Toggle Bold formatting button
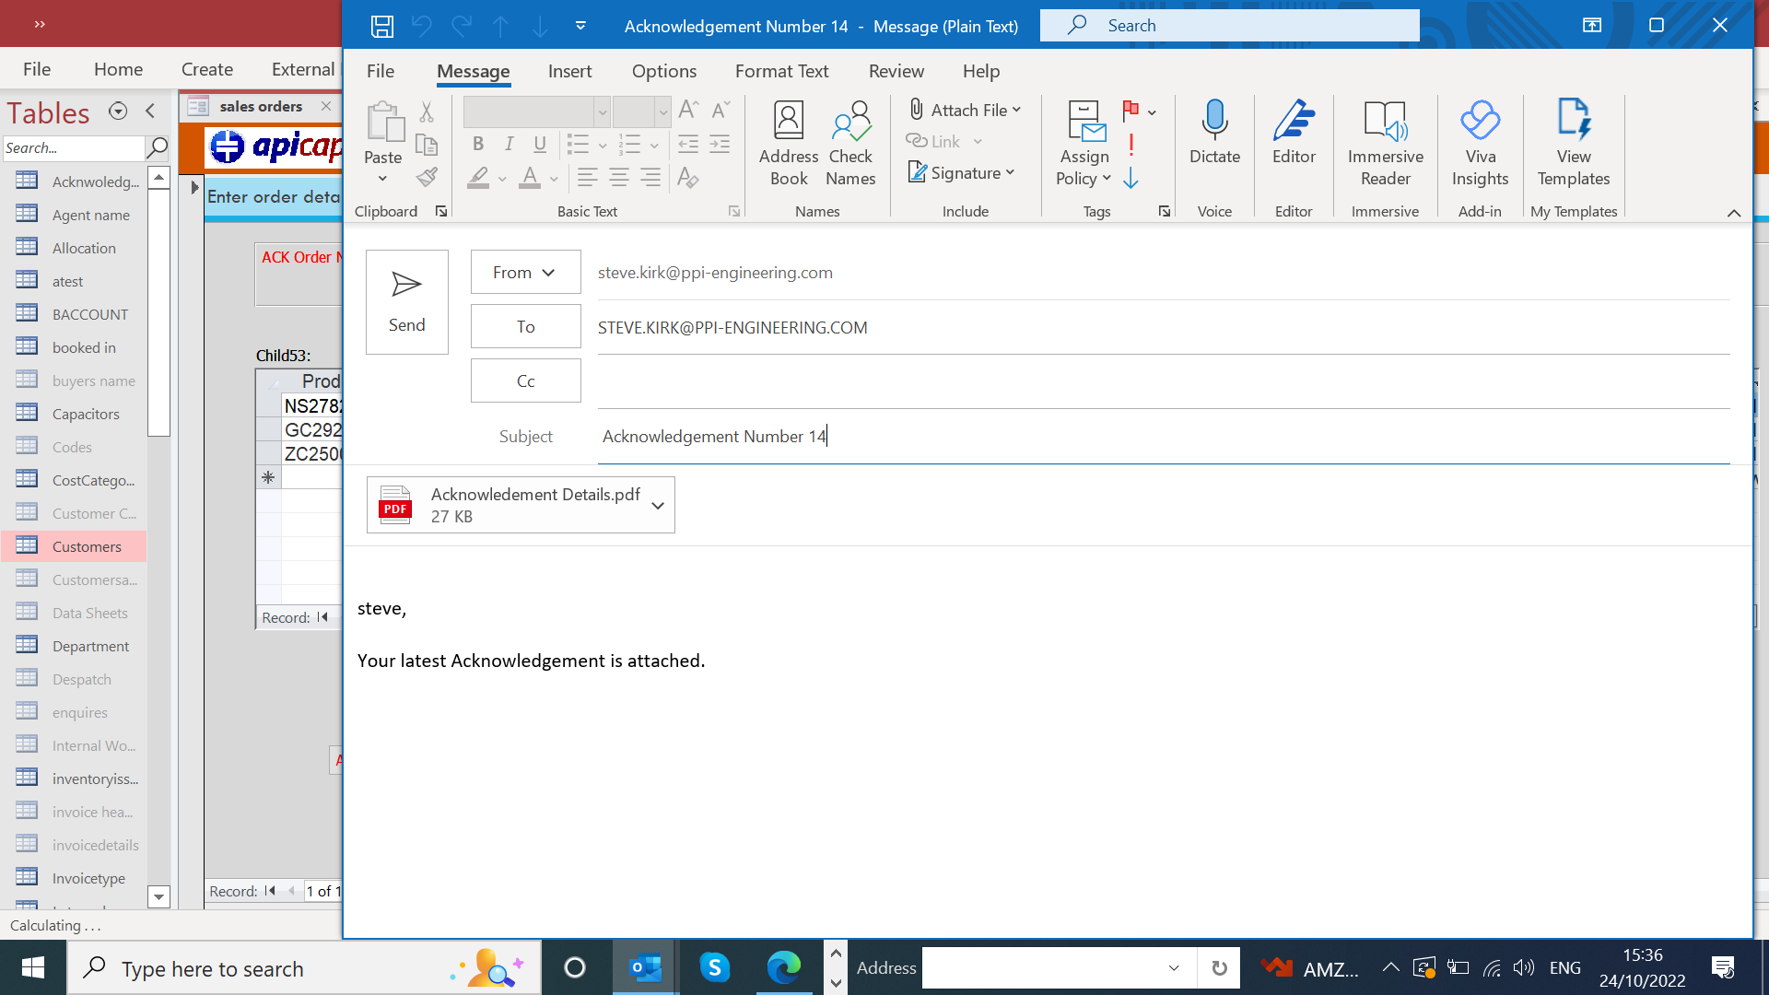Viewport: 1769px width, 995px height. pos(477,144)
